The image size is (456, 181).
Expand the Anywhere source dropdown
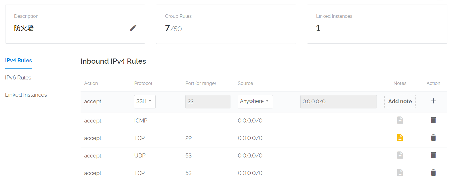coord(255,102)
